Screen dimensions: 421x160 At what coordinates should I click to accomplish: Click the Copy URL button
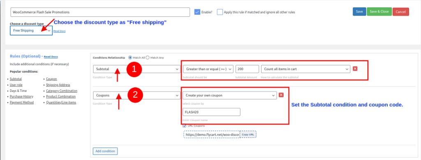click(x=248, y=134)
